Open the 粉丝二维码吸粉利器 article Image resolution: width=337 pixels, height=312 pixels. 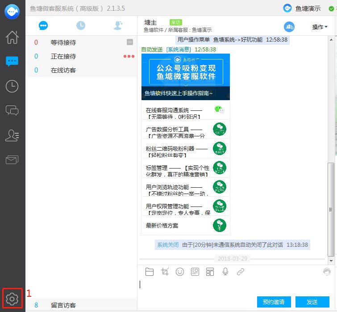pos(186,148)
